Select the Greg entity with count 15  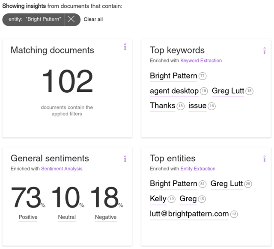tap(188, 199)
